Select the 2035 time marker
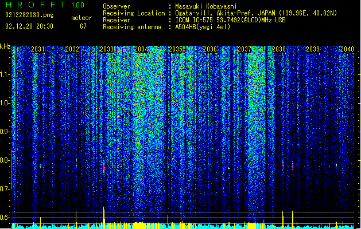Screen dimensions: 361x229 click(x=176, y=49)
